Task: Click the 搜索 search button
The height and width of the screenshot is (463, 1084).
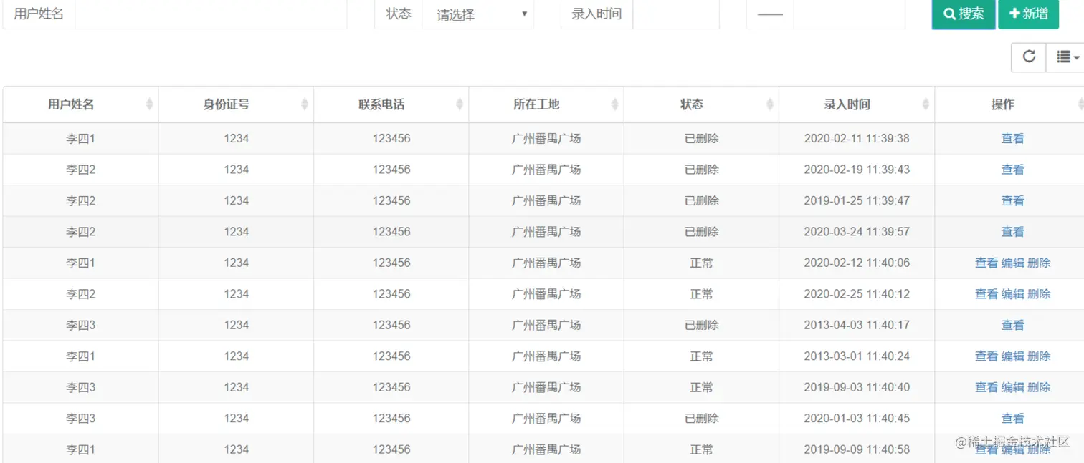Action: coord(964,14)
